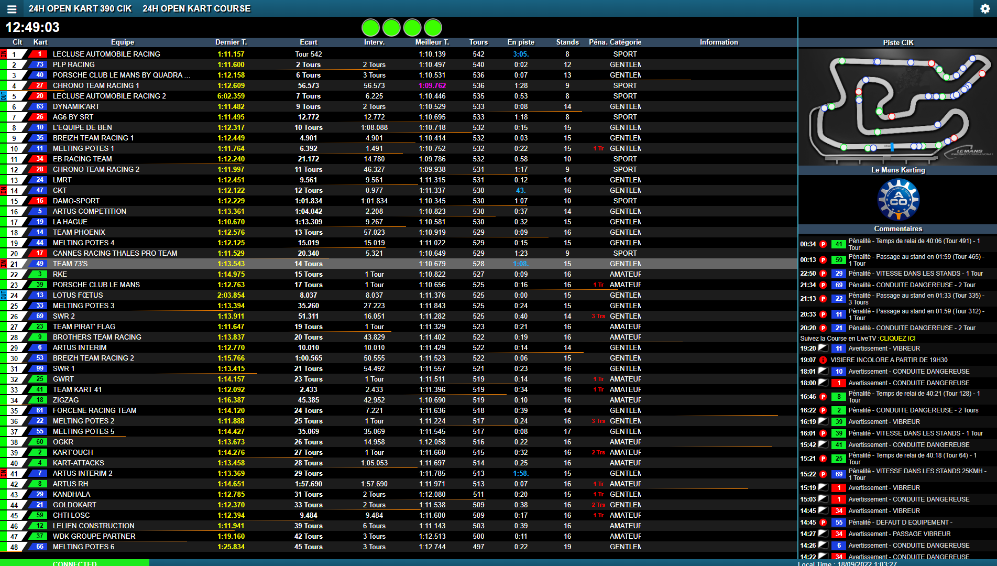Click the Meilleur T. column header
997x566 pixels.
[432, 42]
